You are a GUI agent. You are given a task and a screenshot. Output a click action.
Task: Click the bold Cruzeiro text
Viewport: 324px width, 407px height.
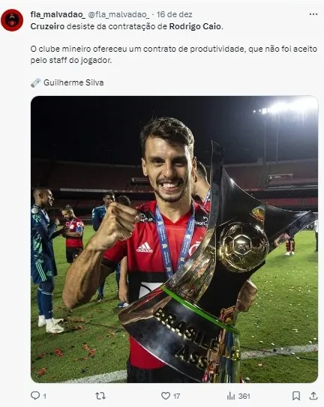coord(47,26)
